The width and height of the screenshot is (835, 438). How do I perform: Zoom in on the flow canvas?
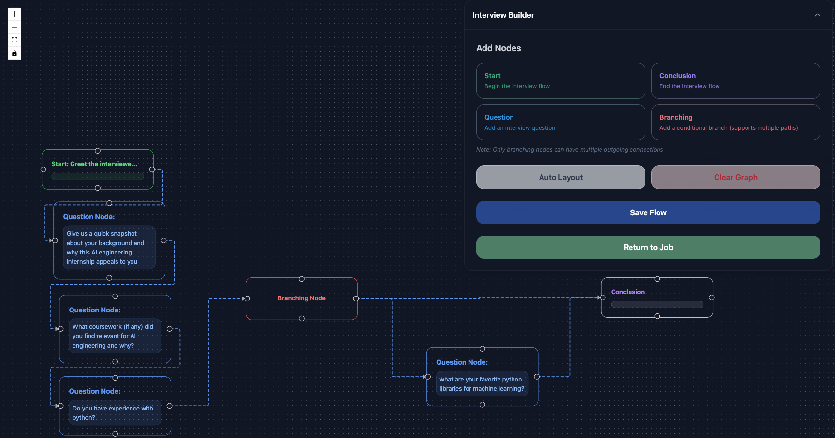tap(15, 14)
